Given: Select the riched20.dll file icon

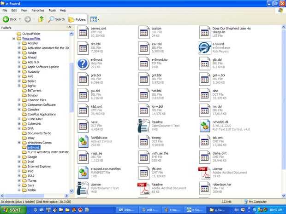Looking at the screenshot, I should pos(205,126).
